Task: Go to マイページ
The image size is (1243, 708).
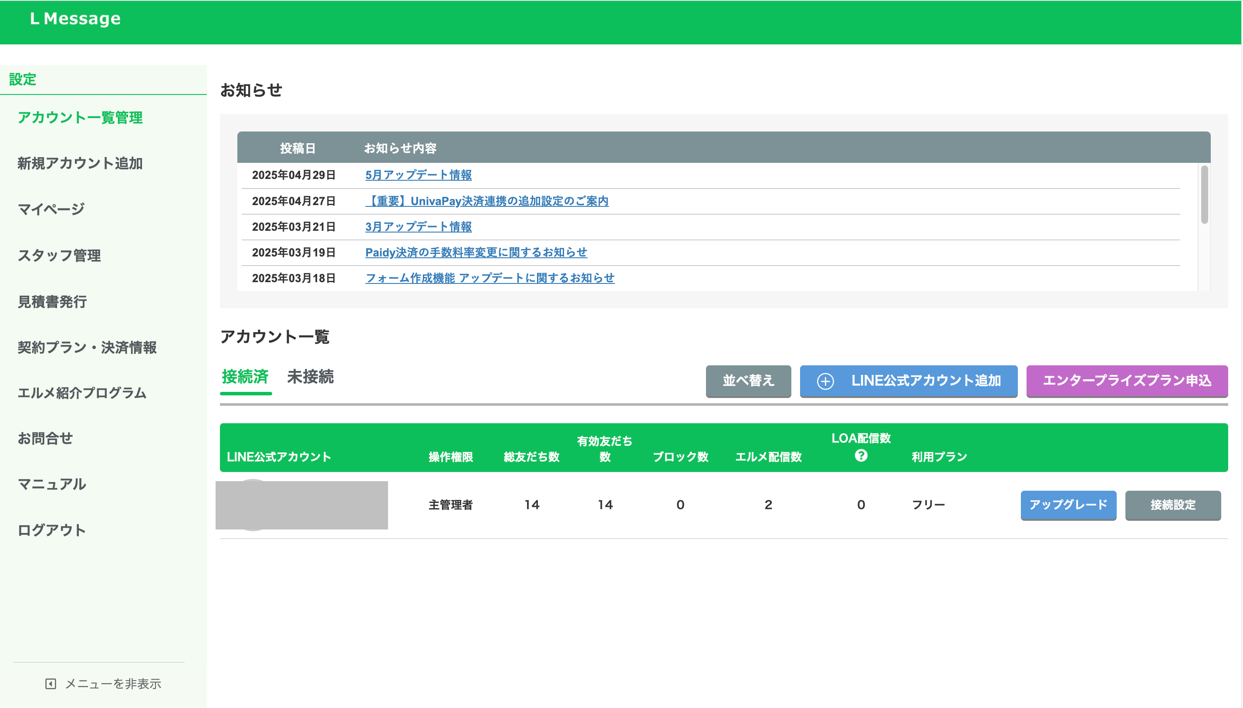Action: (51, 209)
